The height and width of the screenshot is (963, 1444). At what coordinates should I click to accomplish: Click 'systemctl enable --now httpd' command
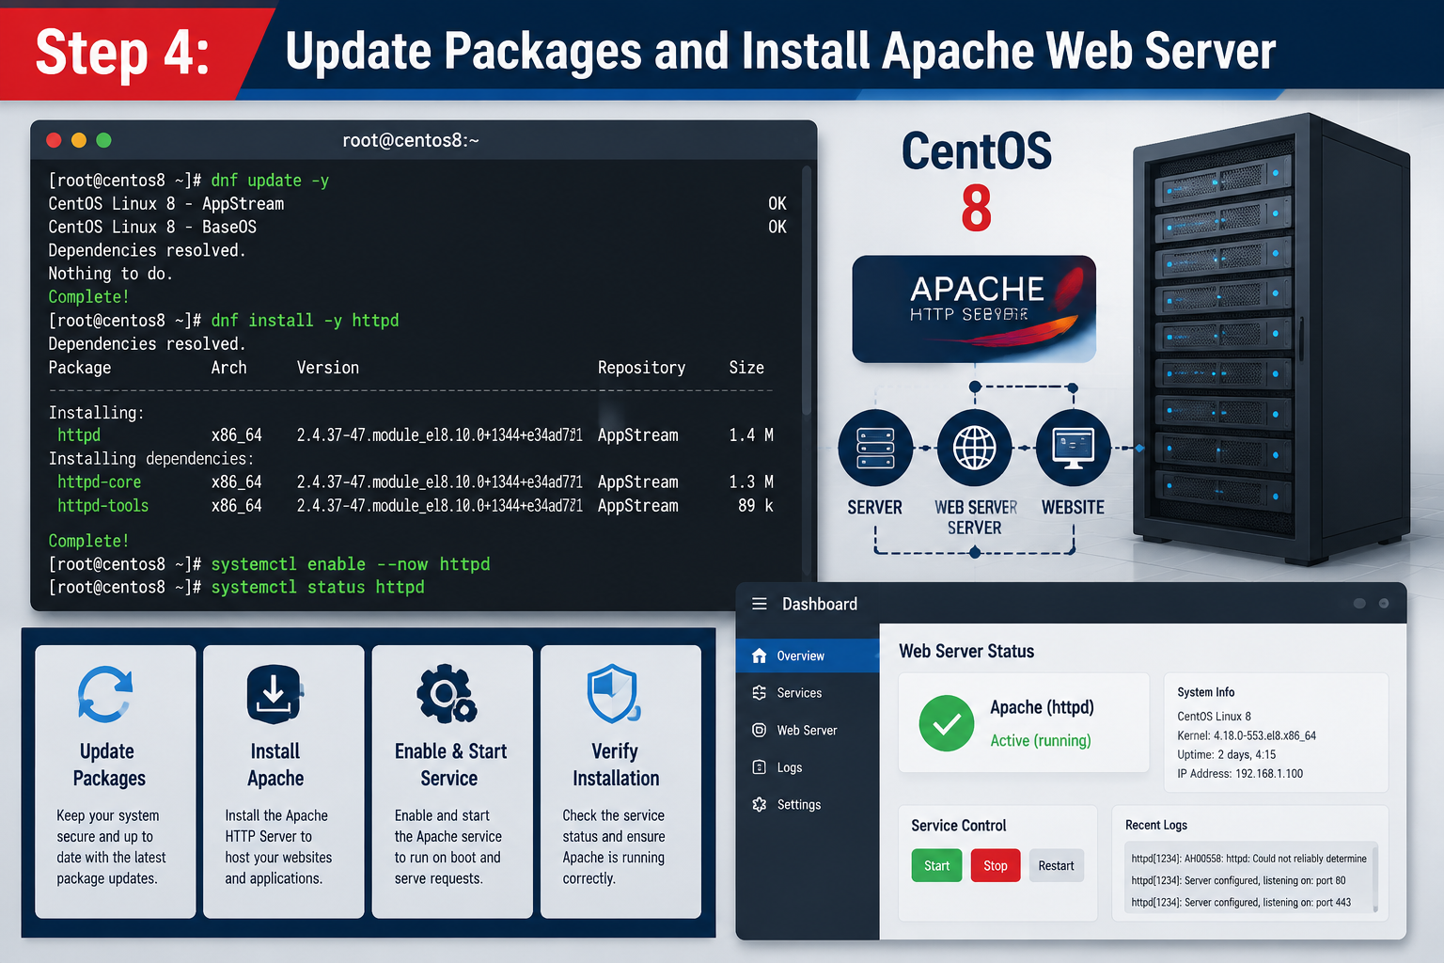(351, 564)
